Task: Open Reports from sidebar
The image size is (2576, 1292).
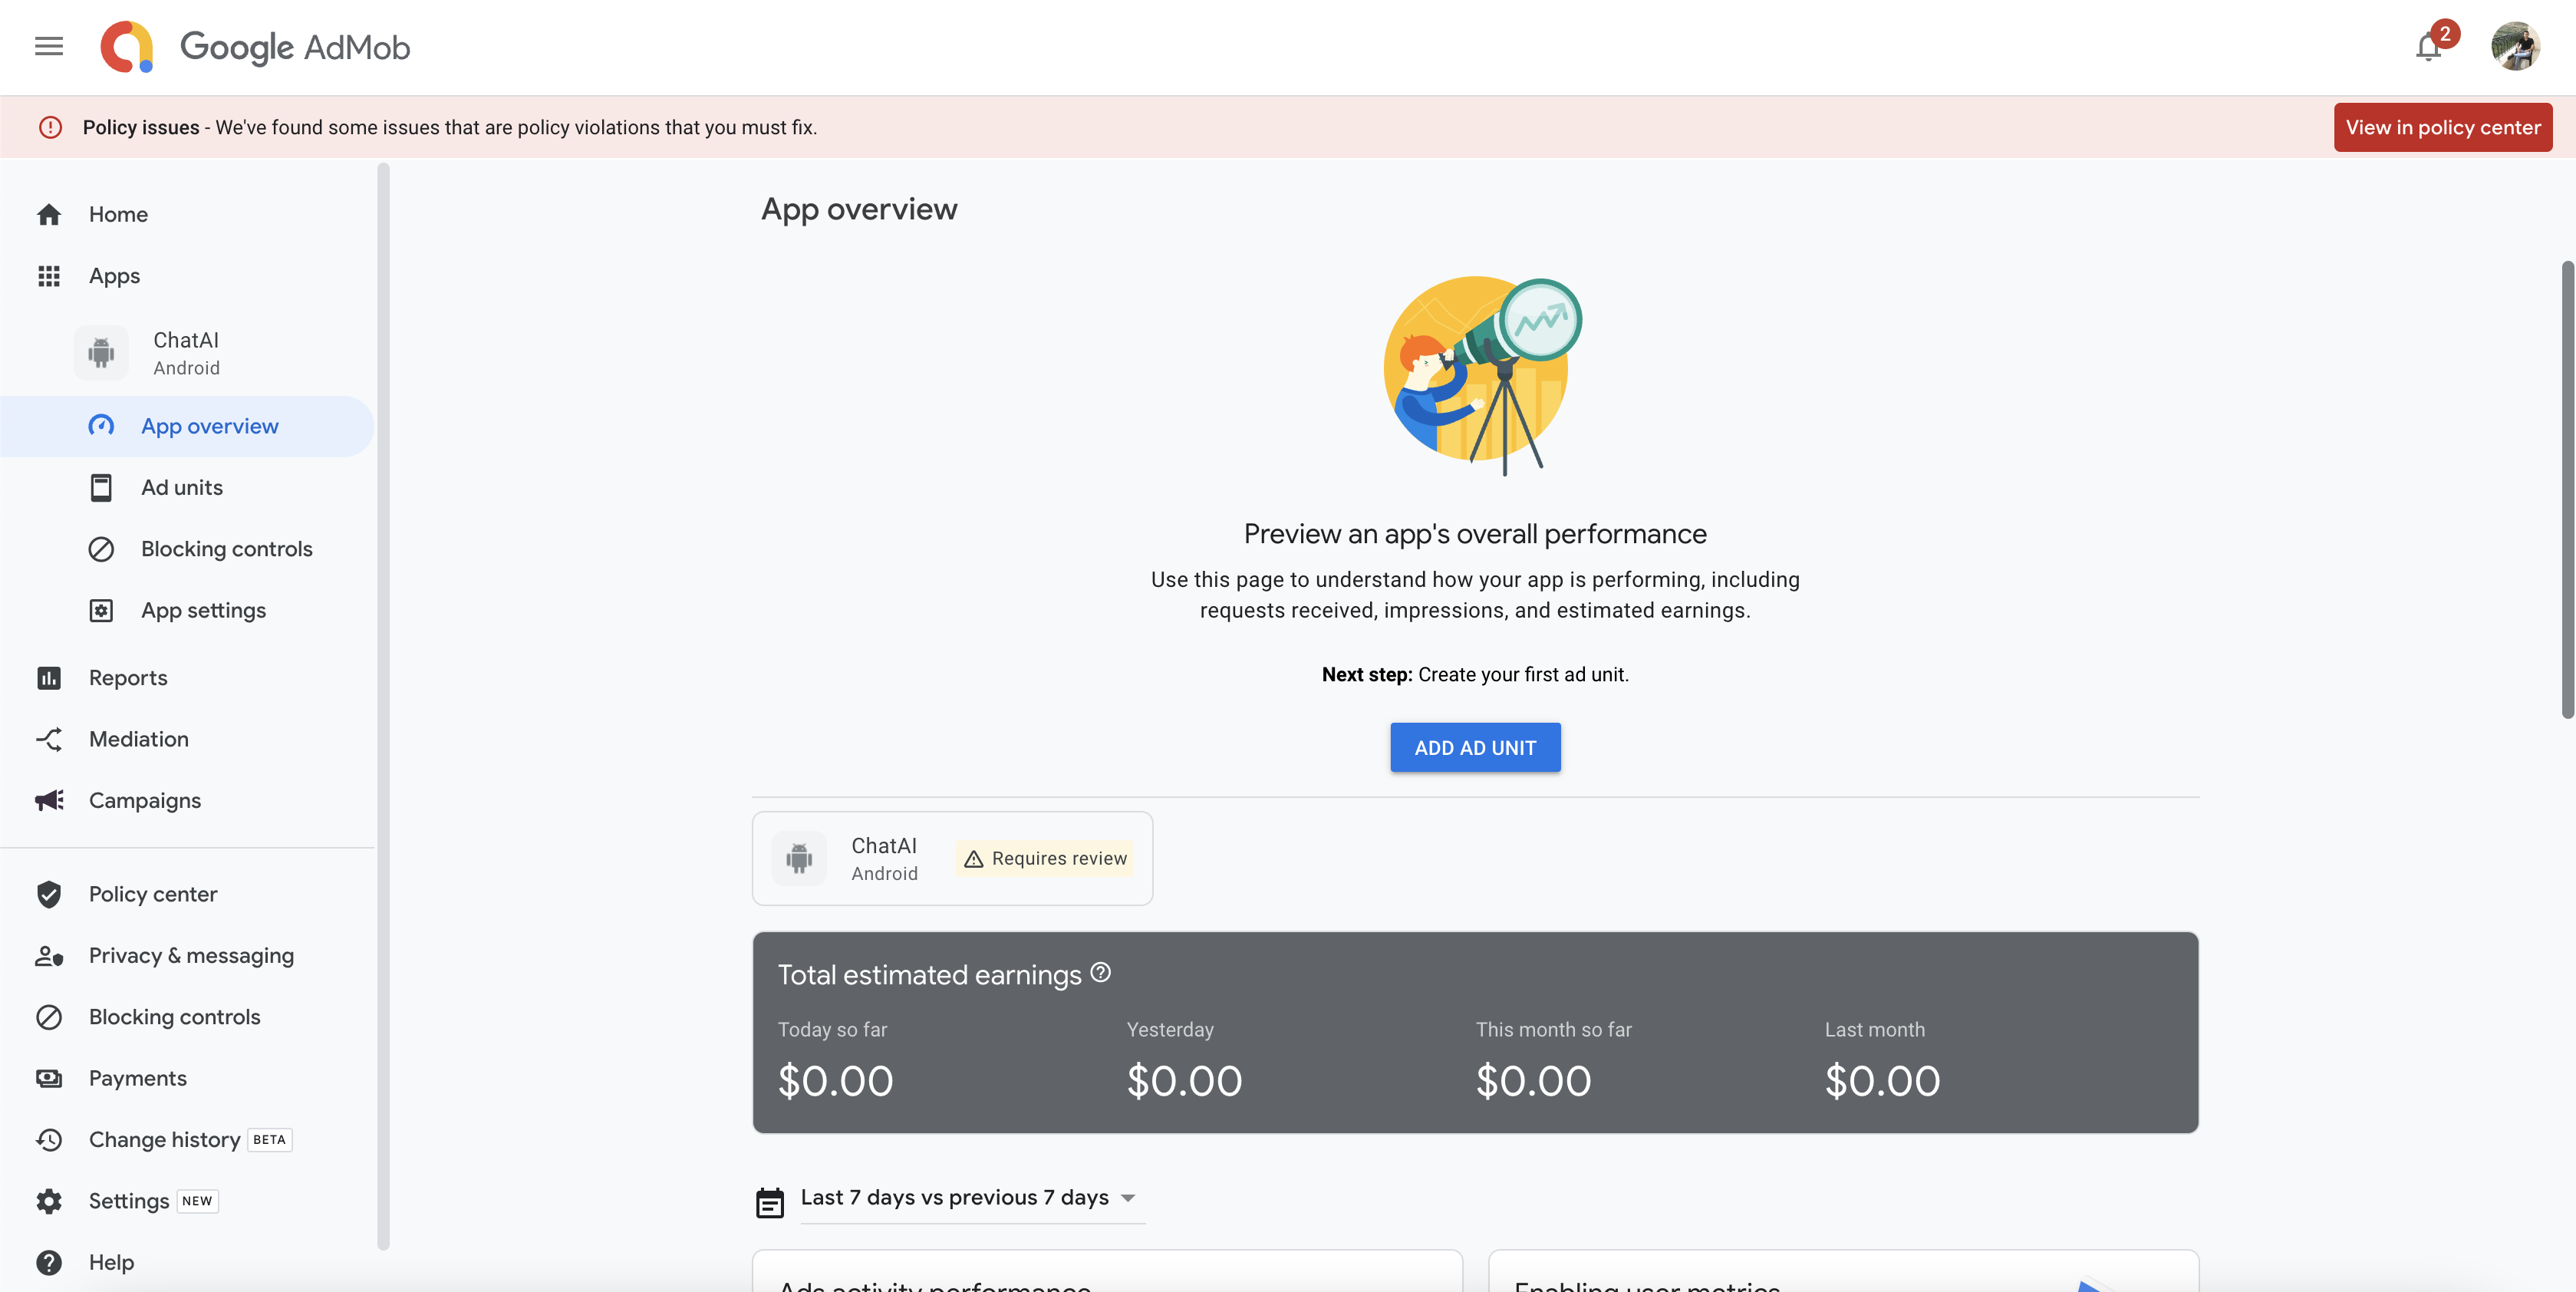Action: click(x=128, y=678)
